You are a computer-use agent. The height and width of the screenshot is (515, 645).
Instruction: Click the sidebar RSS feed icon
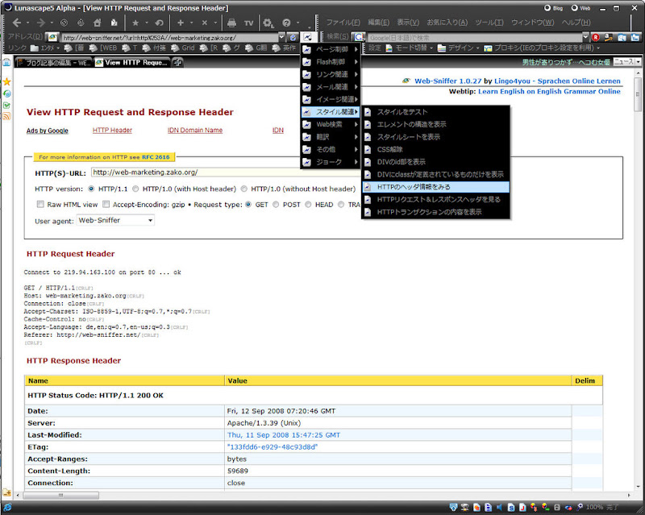click(x=6, y=116)
